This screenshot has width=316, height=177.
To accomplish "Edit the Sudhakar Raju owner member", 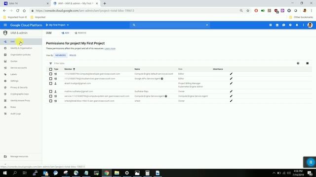I will tap(231, 91).
